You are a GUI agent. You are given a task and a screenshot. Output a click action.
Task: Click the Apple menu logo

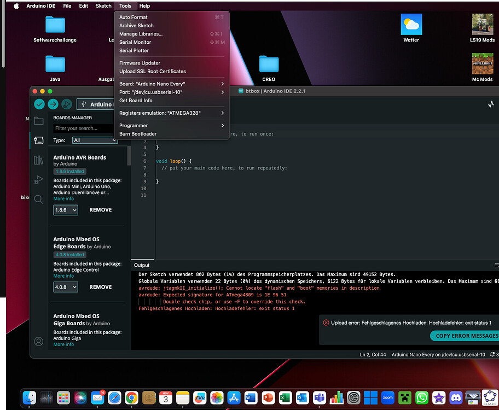click(x=16, y=5)
